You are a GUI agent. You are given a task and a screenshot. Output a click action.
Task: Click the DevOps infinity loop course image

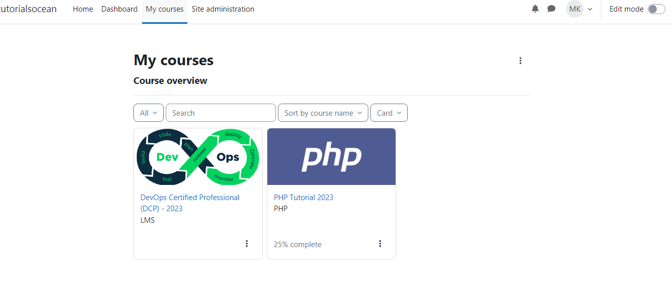(x=198, y=157)
